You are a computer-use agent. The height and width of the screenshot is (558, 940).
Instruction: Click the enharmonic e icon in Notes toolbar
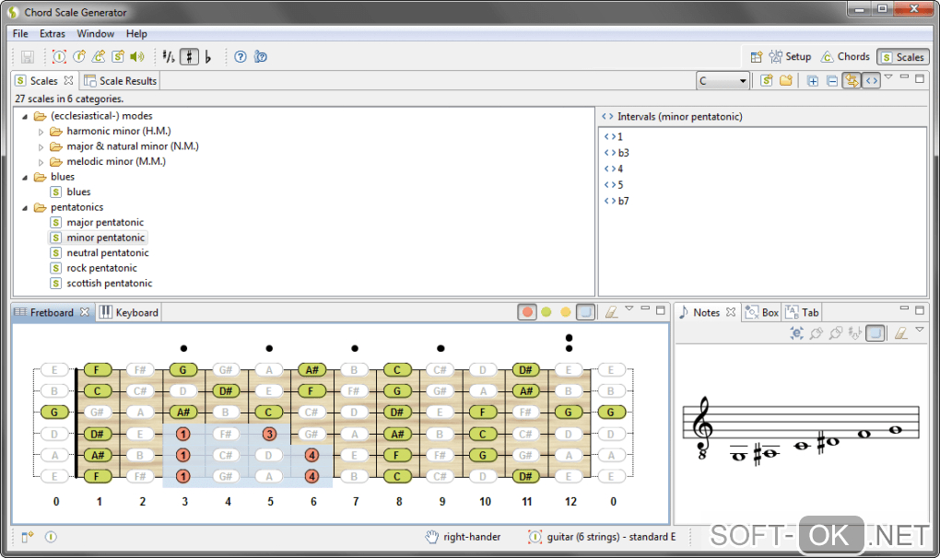pyautogui.click(x=797, y=333)
